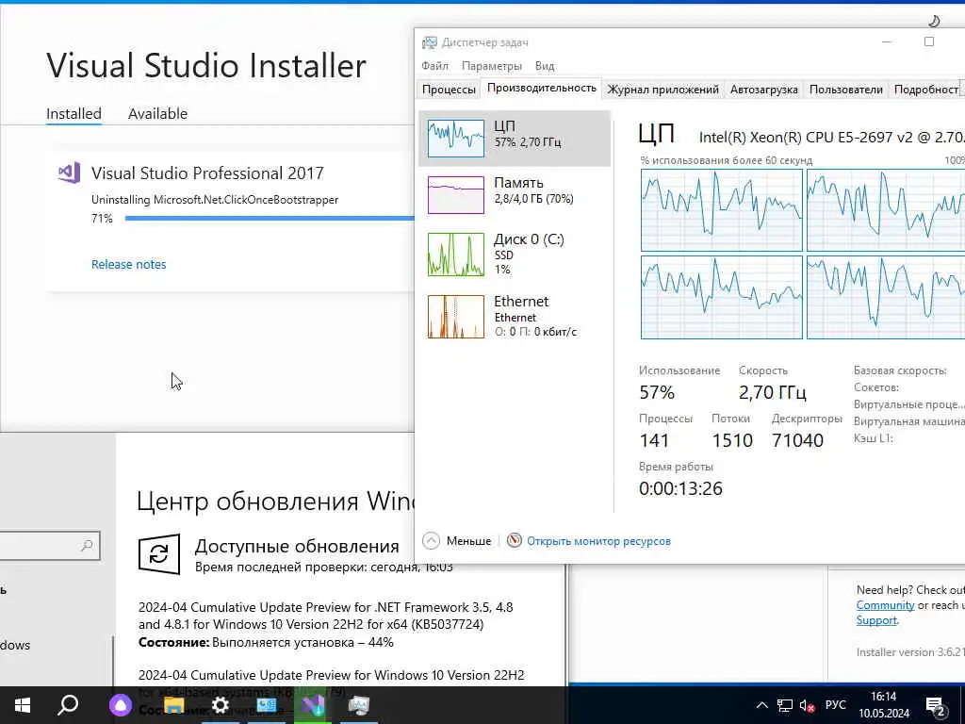This screenshot has height=724, width=965.
Task: Open the Release notes link
Action: [x=128, y=264]
